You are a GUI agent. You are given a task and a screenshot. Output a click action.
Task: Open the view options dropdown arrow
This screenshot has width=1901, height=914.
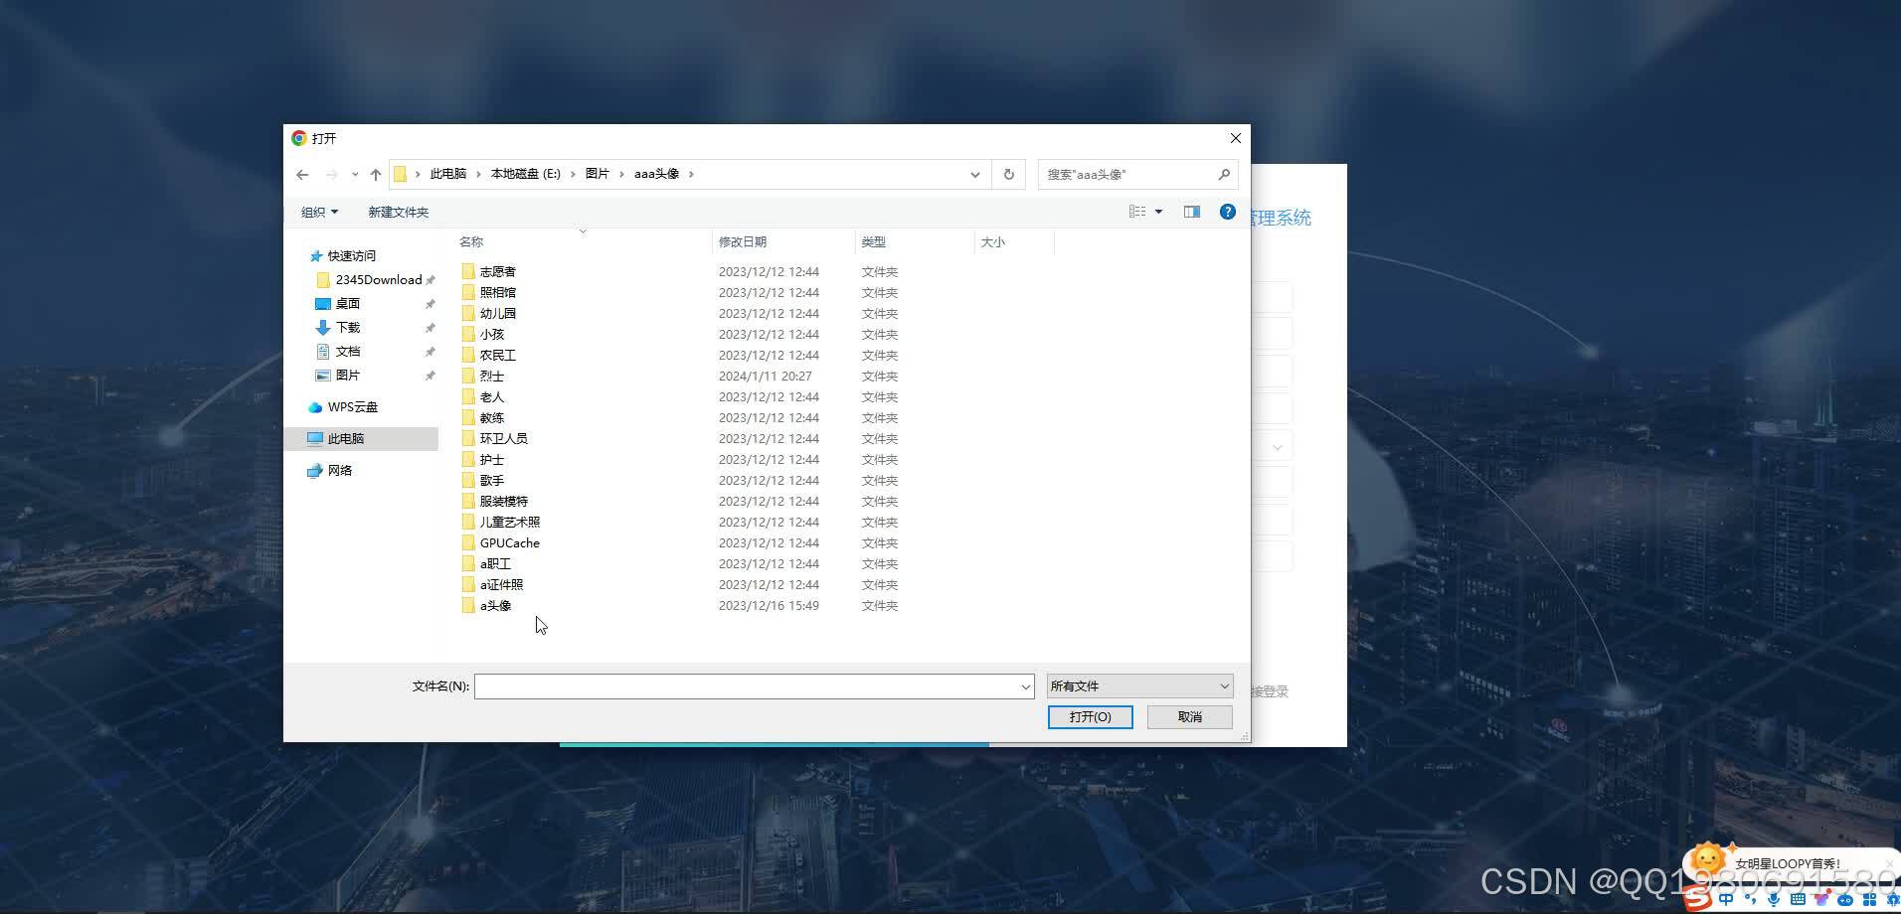(x=1157, y=211)
